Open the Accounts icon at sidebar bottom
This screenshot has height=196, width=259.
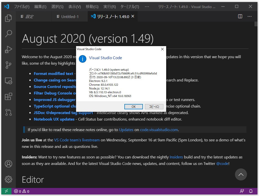pyautogui.click(x=9, y=164)
